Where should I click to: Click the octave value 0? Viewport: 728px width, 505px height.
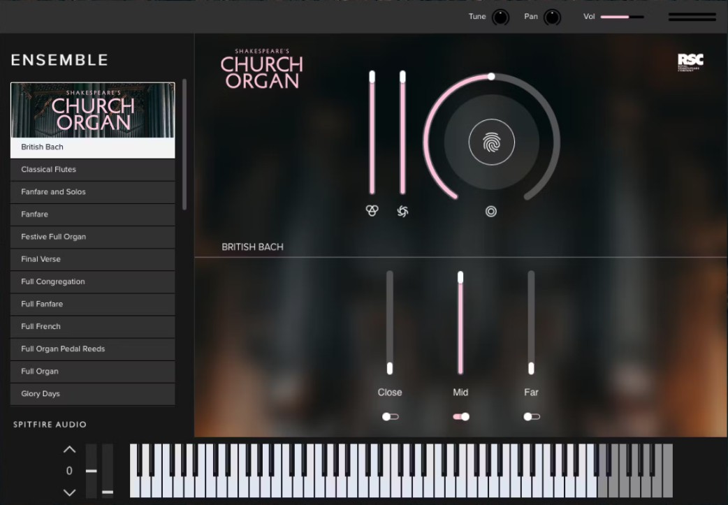click(x=69, y=471)
